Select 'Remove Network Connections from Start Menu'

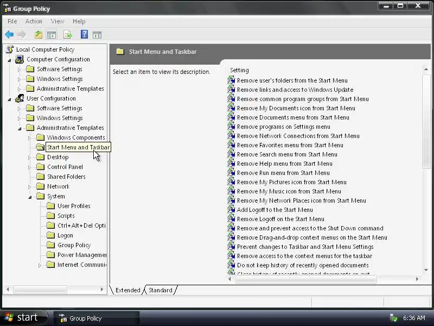click(x=298, y=136)
